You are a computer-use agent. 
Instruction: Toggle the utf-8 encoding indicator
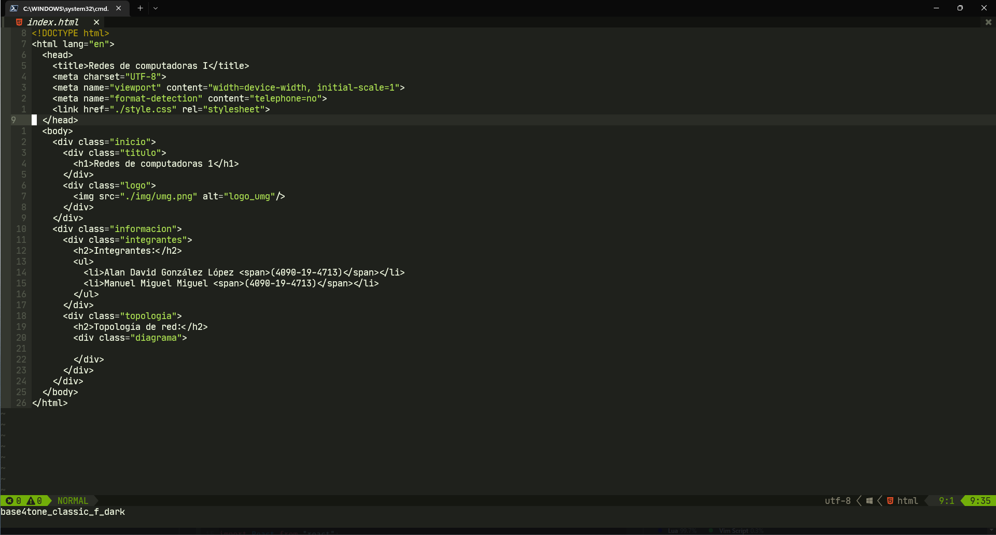tap(837, 501)
